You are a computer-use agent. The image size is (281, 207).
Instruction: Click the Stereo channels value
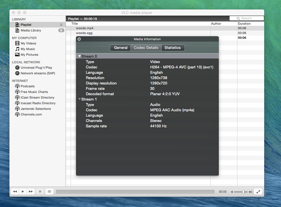(x=156, y=121)
